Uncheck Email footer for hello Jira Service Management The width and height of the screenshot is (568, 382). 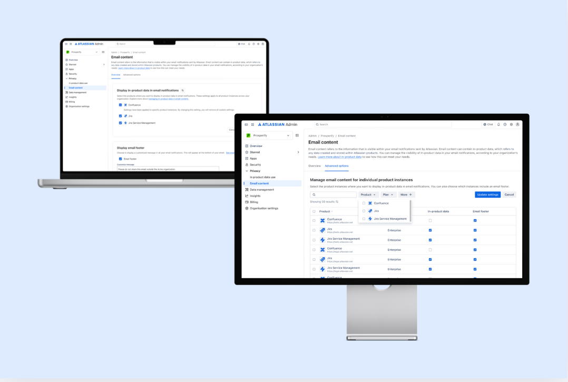tap(475, 240)
